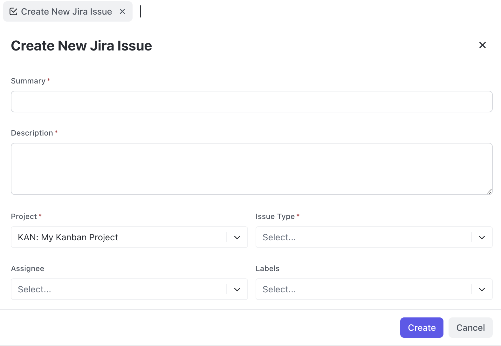Click inside the Description text area
This screenshot has width=501, height=346.
point(251,169)
